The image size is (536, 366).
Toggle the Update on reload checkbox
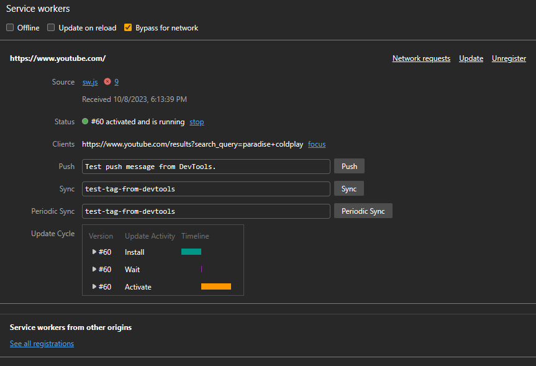52,28
